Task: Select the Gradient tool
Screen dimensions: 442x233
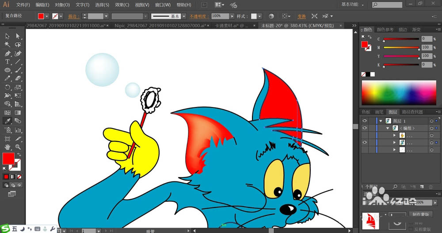Action: (x=18, y=113)
